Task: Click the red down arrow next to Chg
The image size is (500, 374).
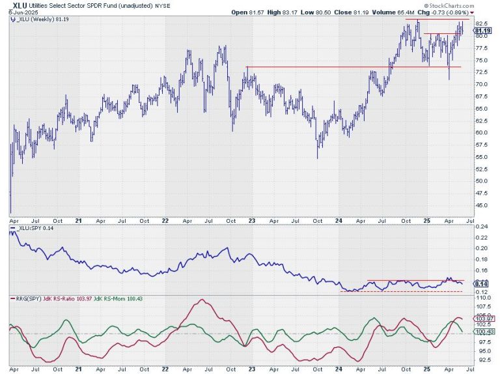Action: (472, 13)
